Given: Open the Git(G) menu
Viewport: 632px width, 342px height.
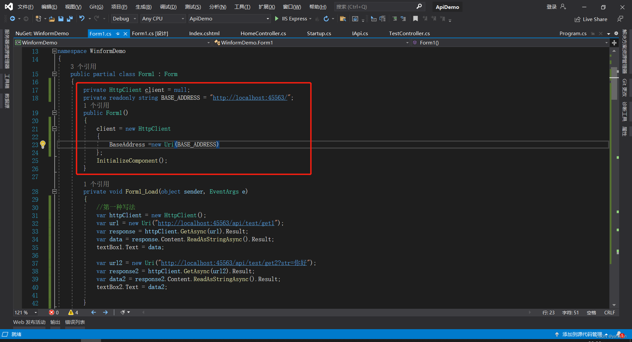Looking at the screenshot, I should coord(96,7).
